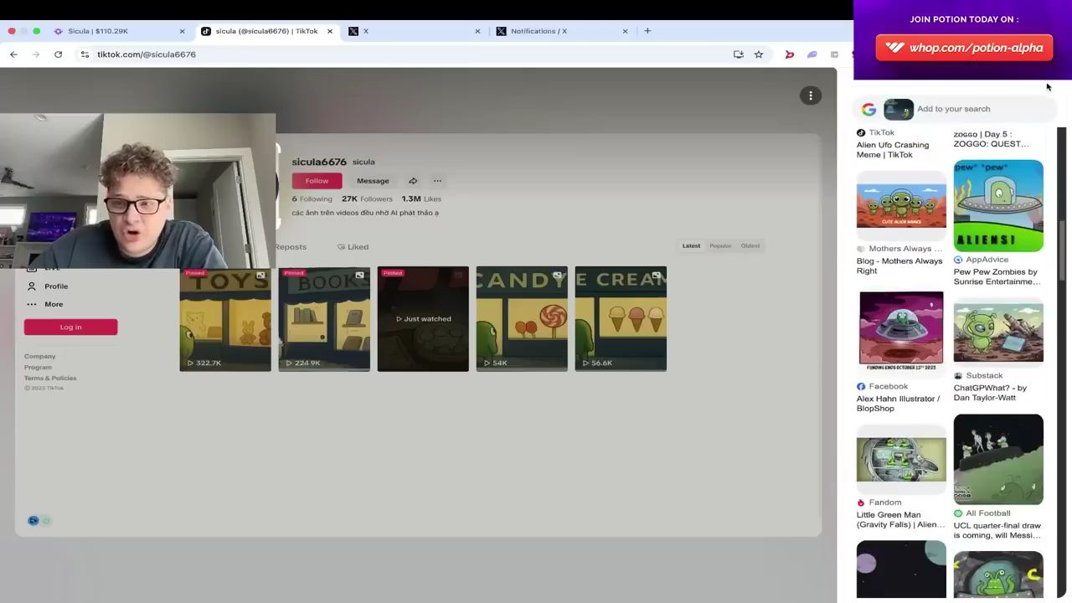Switch sorting to Popular
This screenshot has width=1072, height=603.
tap(720, 246)
